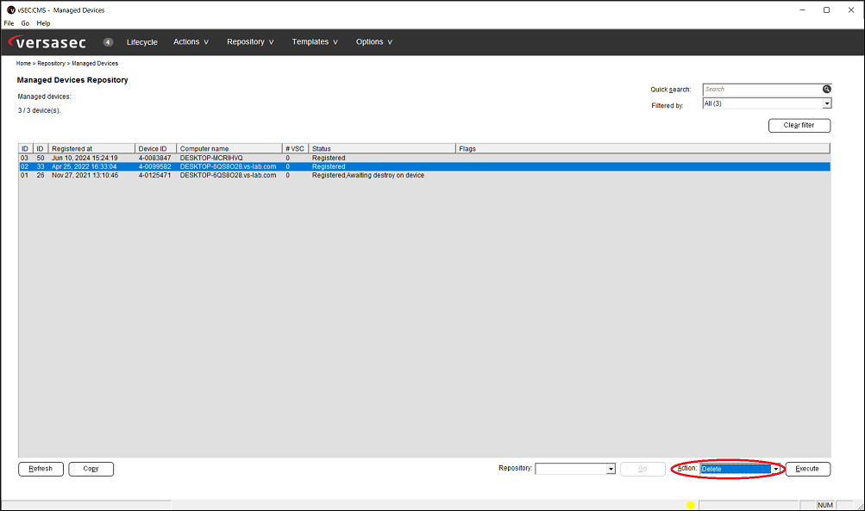Click device ID 4-0099582

[154, 166]
